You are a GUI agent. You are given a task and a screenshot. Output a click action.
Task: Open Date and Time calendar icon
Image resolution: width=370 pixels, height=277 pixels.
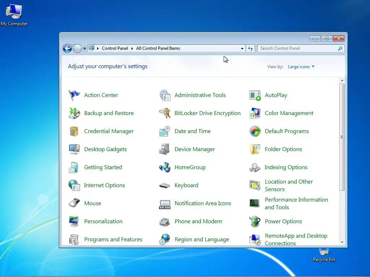pyautogui.click(x=165, y=131)
